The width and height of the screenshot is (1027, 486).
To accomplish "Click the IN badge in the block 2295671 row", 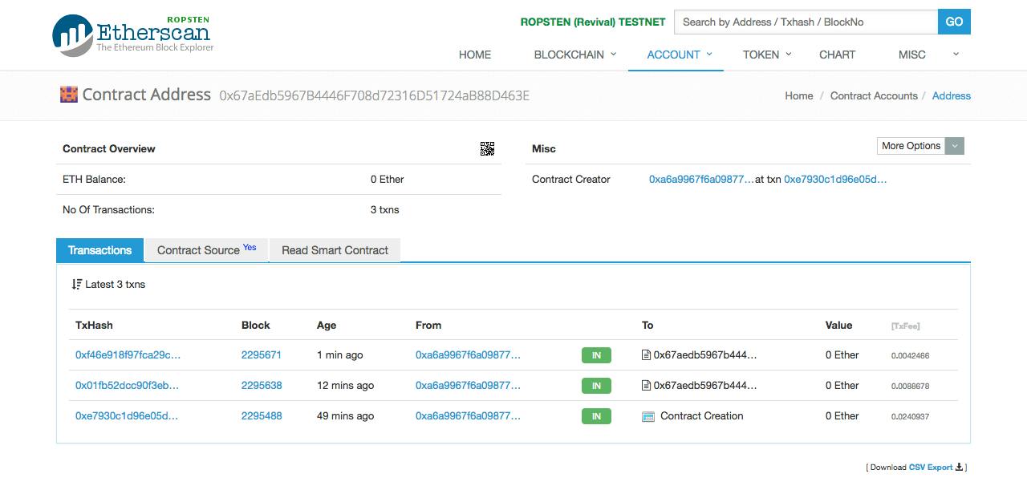I will tap(596, 355).
